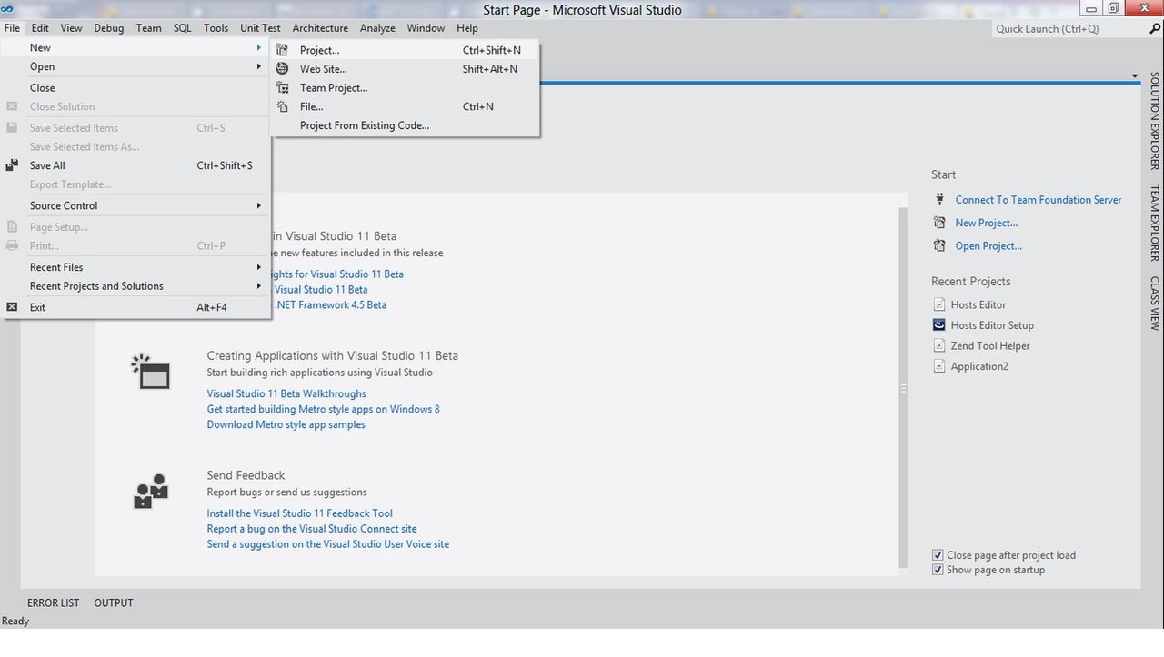The width and height of the screenshot is (1164, 657).
Task: Open the Edit menu
Action: pos(40,28)
